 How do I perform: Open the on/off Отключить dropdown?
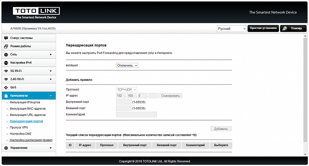pyautogui.click(x=127, y=65)
